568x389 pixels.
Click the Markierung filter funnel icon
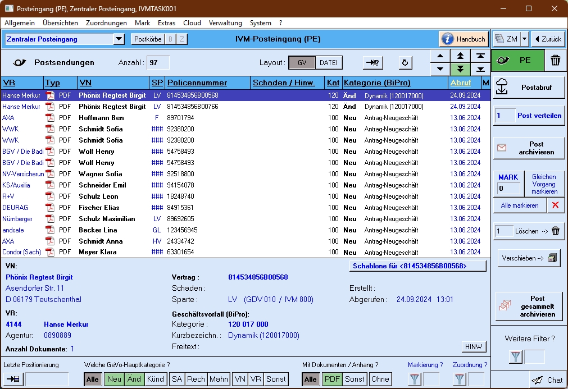pos(415,379)
